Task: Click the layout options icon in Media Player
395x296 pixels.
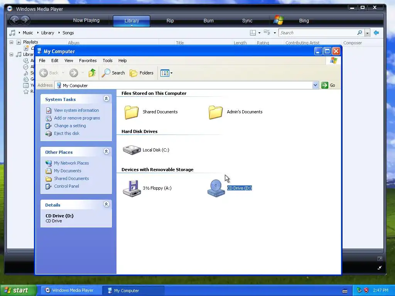Action: point(253,33)
